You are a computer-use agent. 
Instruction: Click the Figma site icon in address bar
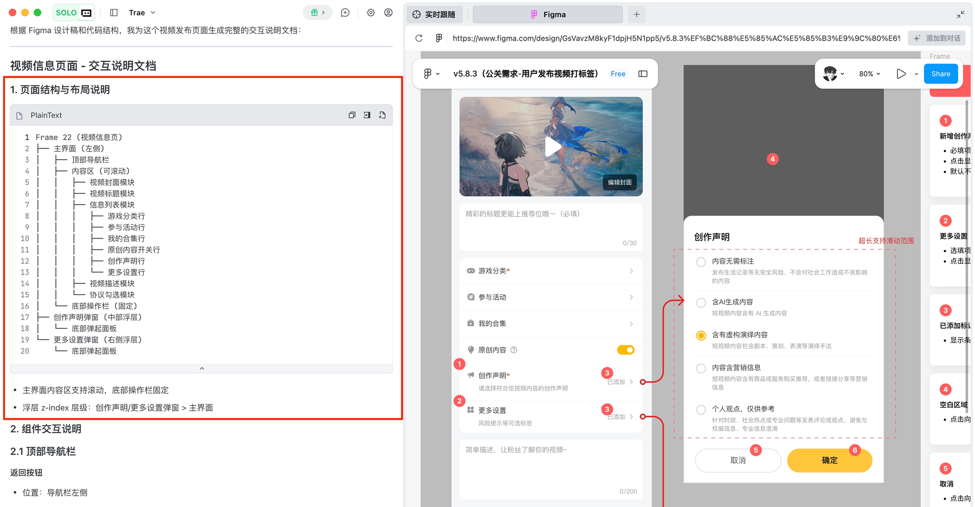(x=439, y=38)
